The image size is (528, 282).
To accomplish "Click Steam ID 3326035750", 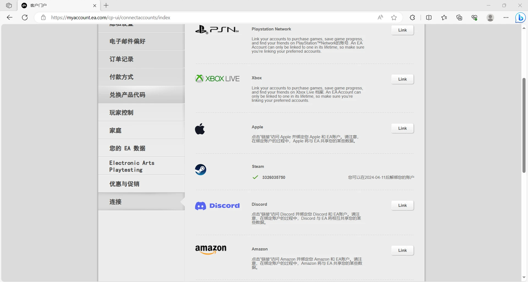I will pyautogui.click(x=273, y=178).
